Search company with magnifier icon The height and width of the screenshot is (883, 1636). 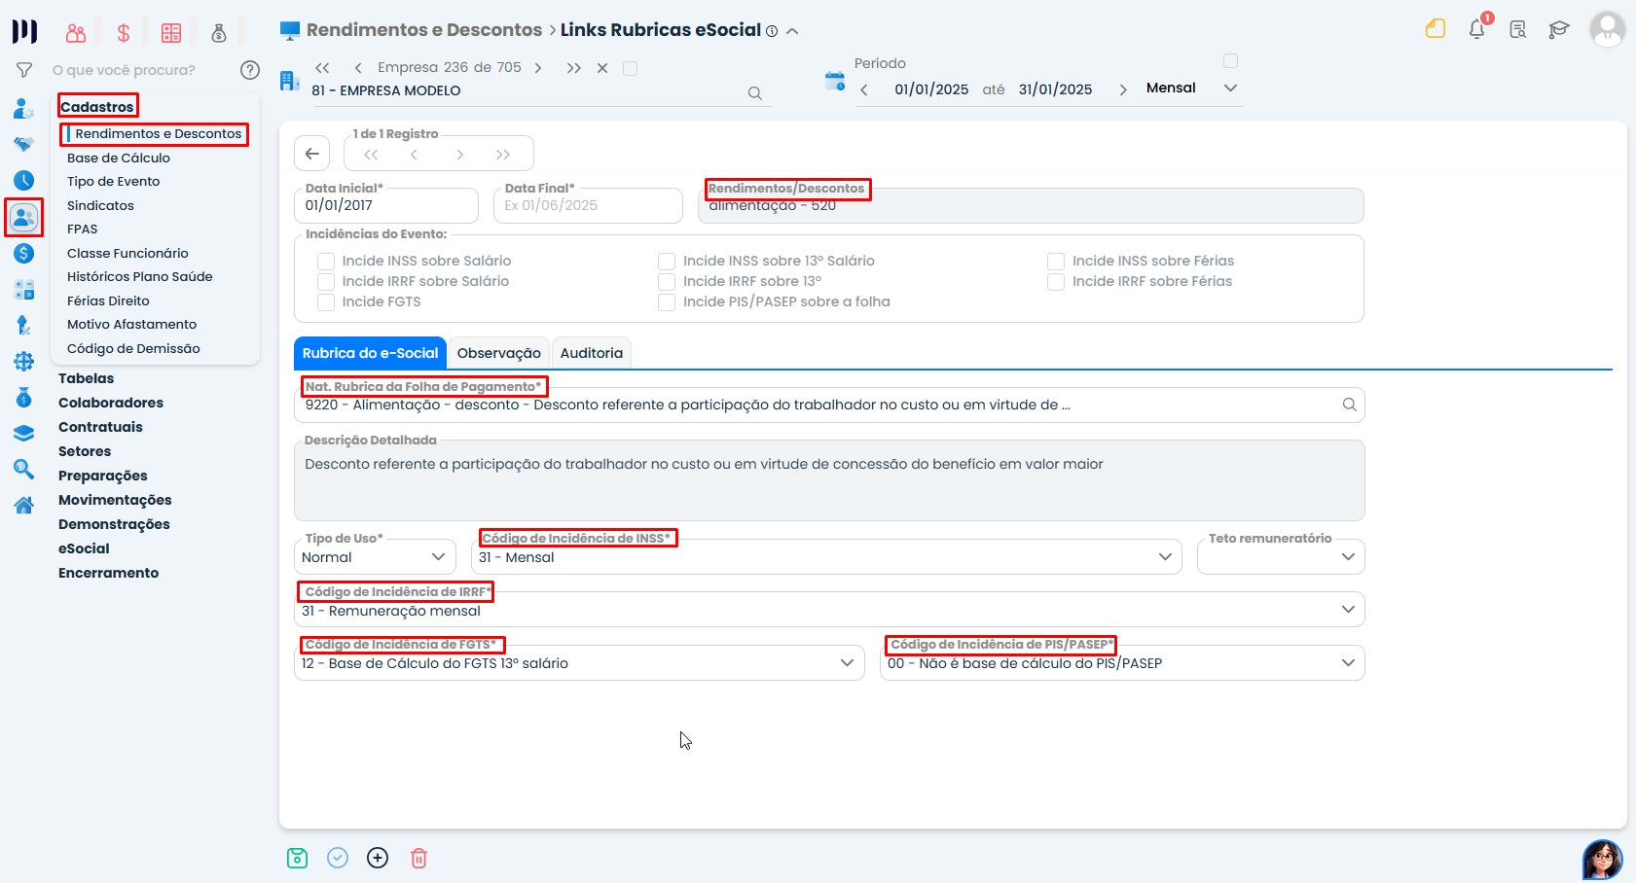pos(755,93)
